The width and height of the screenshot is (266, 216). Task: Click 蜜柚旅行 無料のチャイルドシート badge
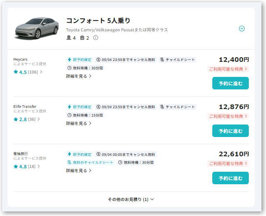pyautogui.click(x=90, y=163)
